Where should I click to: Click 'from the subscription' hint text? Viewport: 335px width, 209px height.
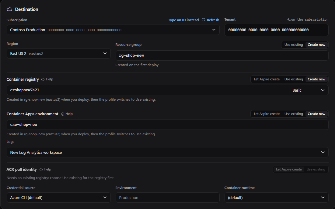pos(308,19)
